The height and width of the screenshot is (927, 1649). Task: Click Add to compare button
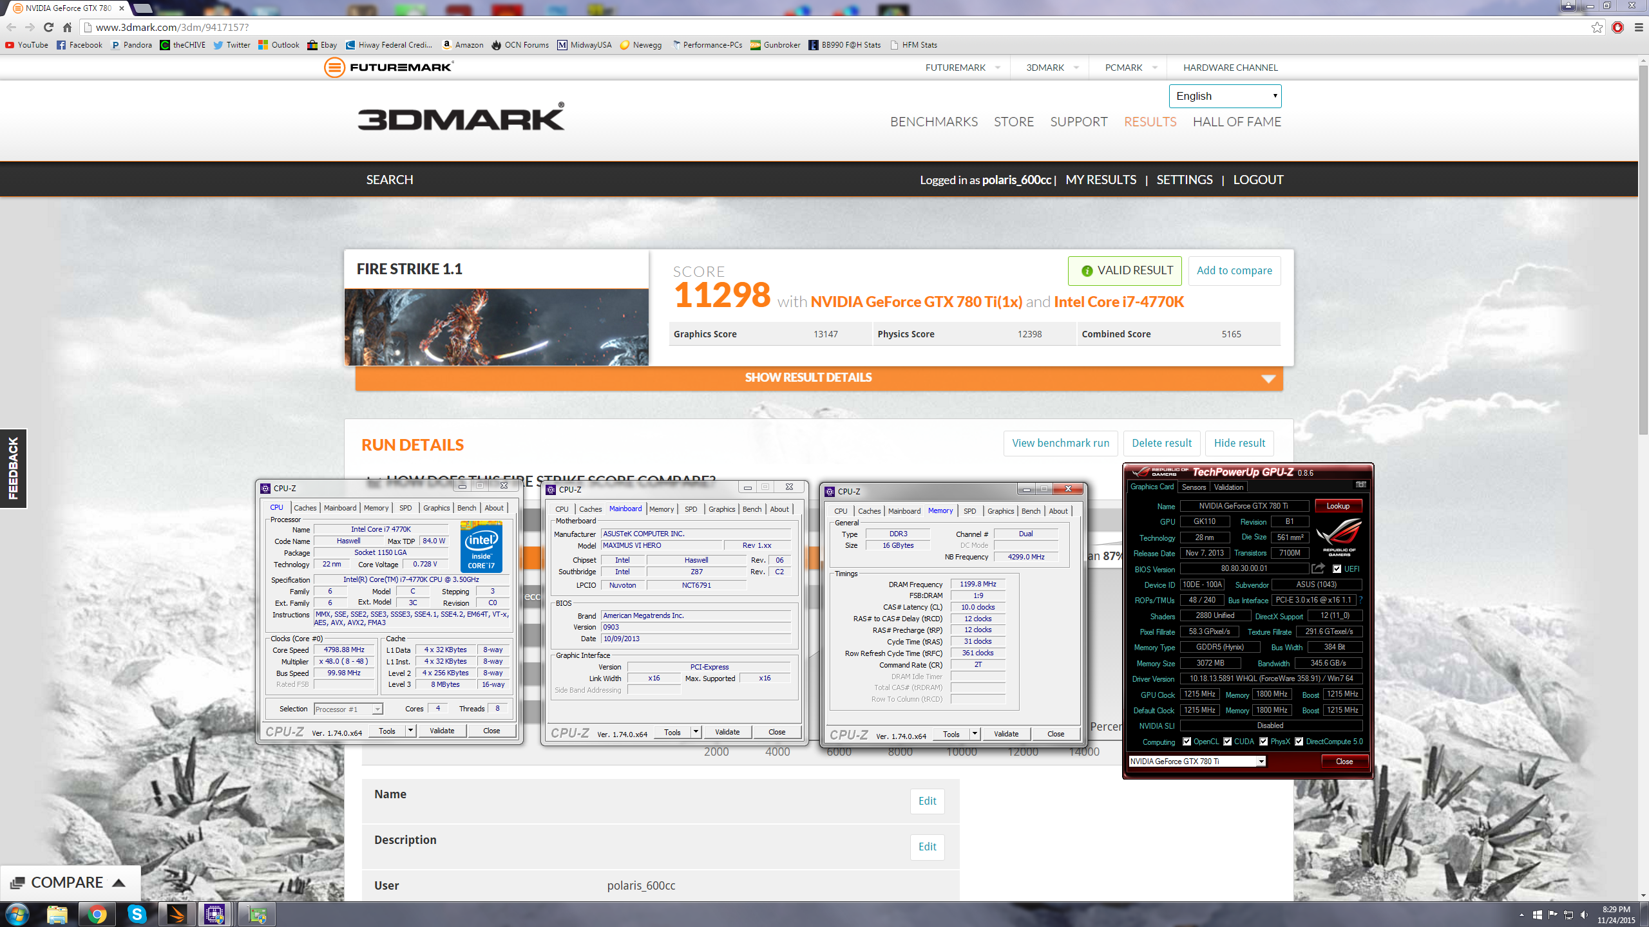pyautogui.click(x=1234, y=270)
